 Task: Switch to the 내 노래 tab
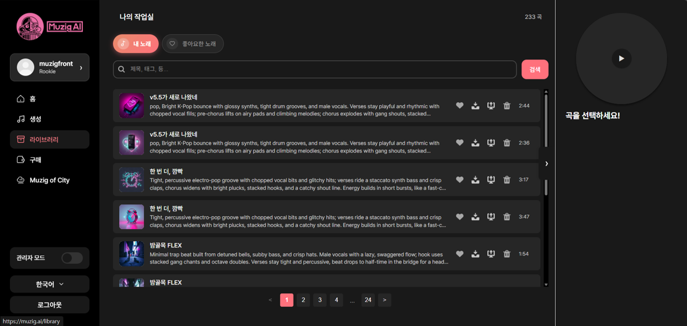[136, 44]
